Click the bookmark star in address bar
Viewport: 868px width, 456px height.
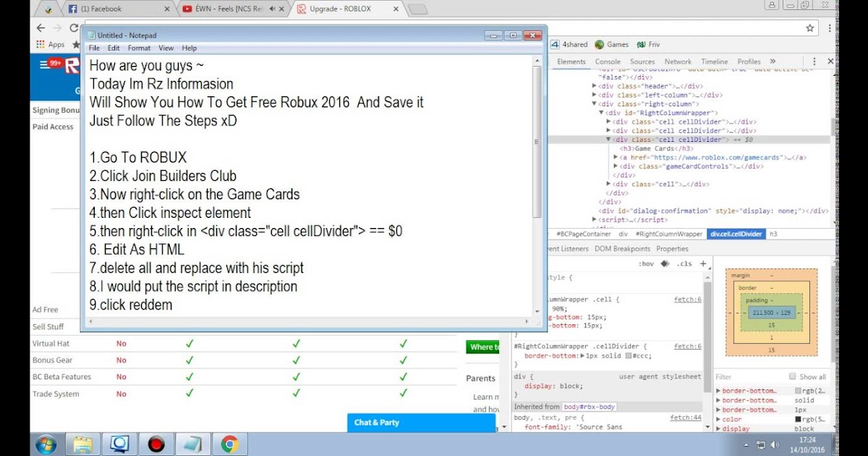[810, 28]
